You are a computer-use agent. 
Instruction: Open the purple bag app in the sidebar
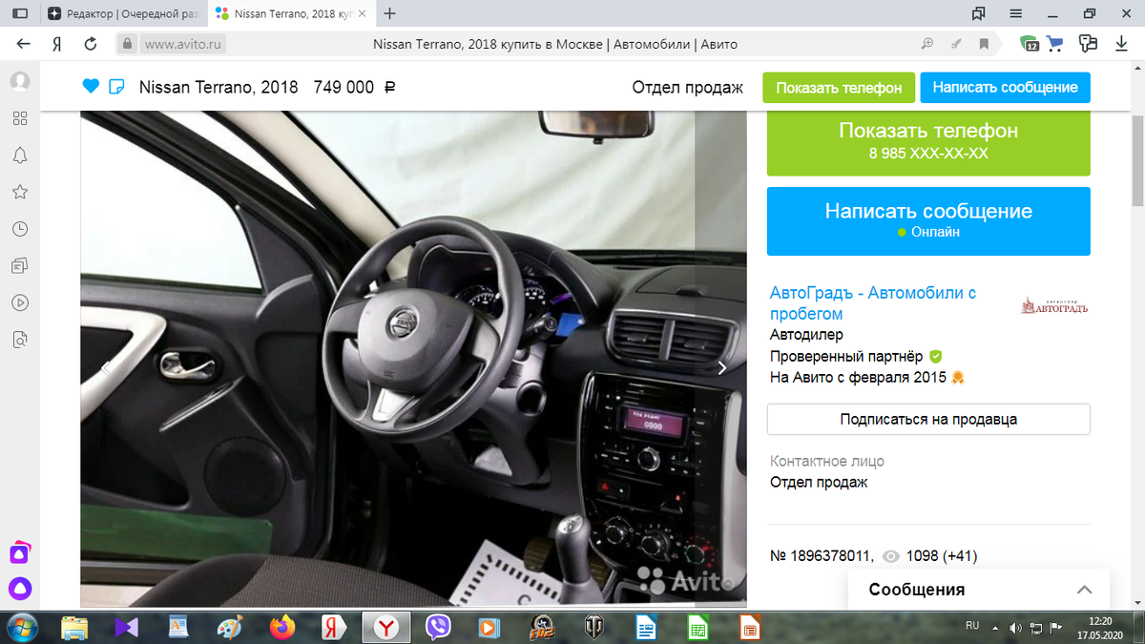[x=20, y=553]
